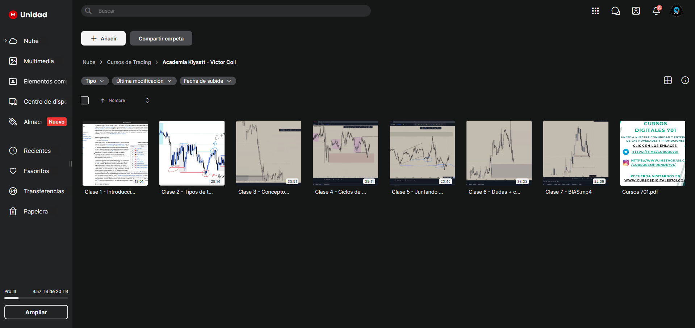
Task: Toggle sort direction arrow next to Nombre
Action: click(x=103, y=100)
